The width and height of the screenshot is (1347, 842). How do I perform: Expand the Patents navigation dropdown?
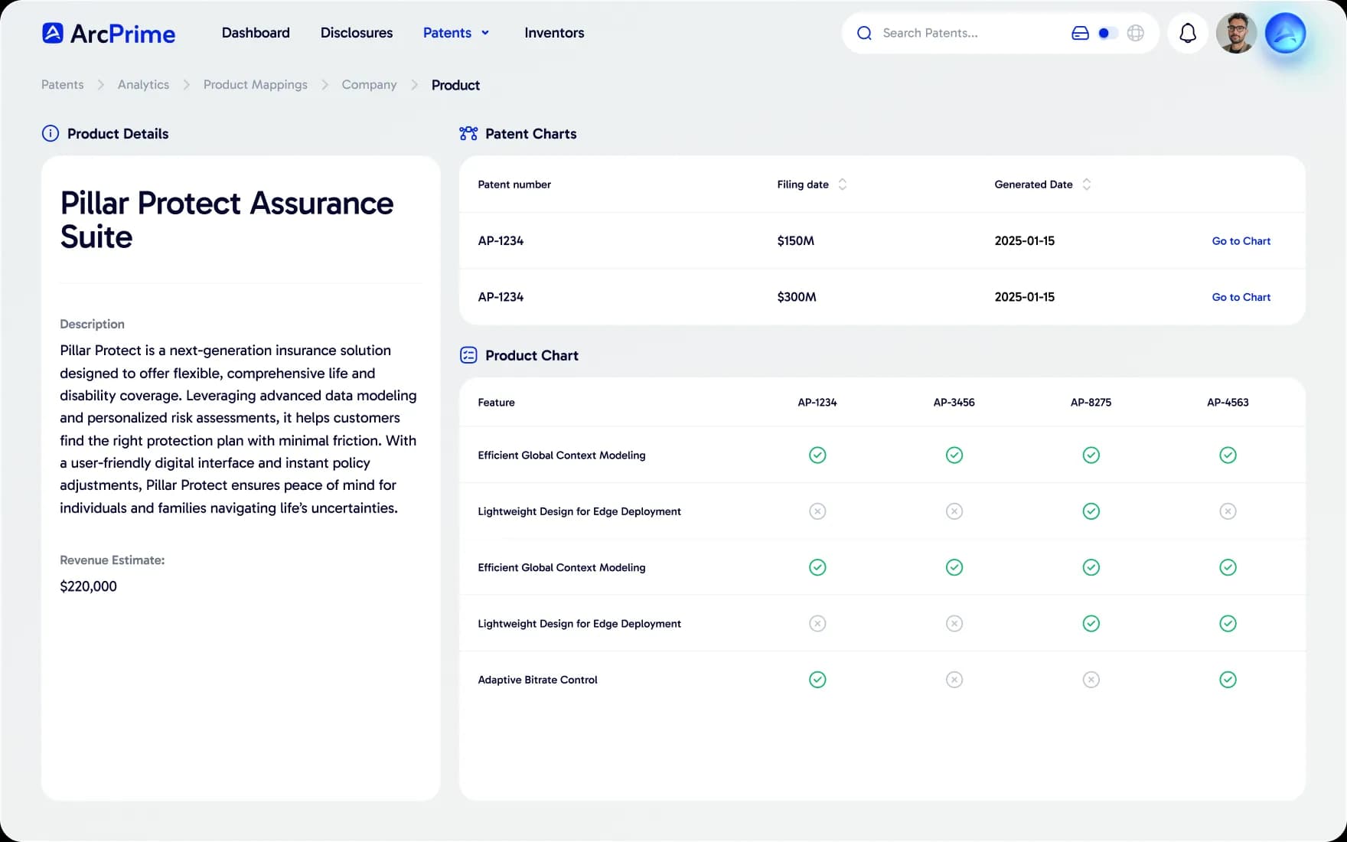[456, 33]
